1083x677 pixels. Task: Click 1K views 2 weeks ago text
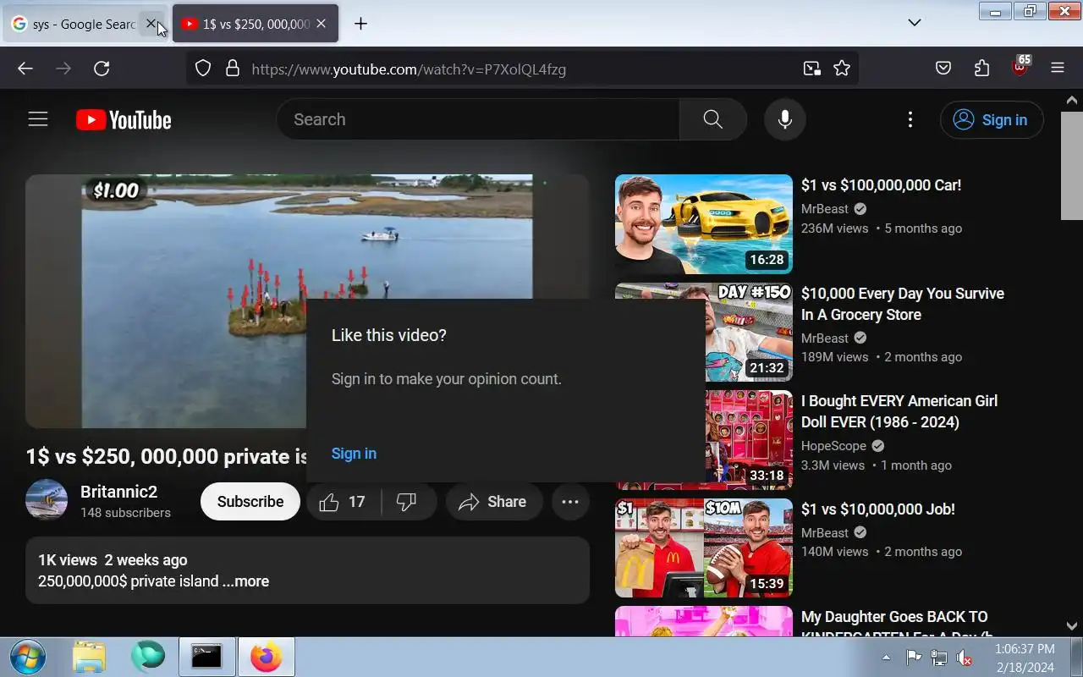(113, 560)
